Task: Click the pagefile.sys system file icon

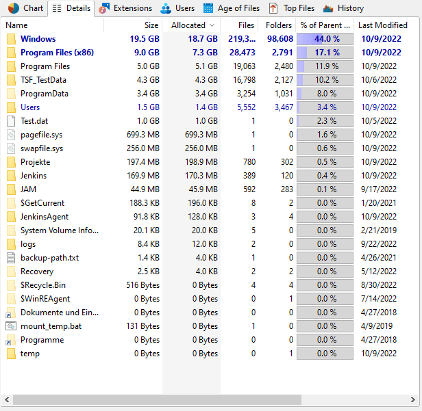Action: tap(11, 135)
